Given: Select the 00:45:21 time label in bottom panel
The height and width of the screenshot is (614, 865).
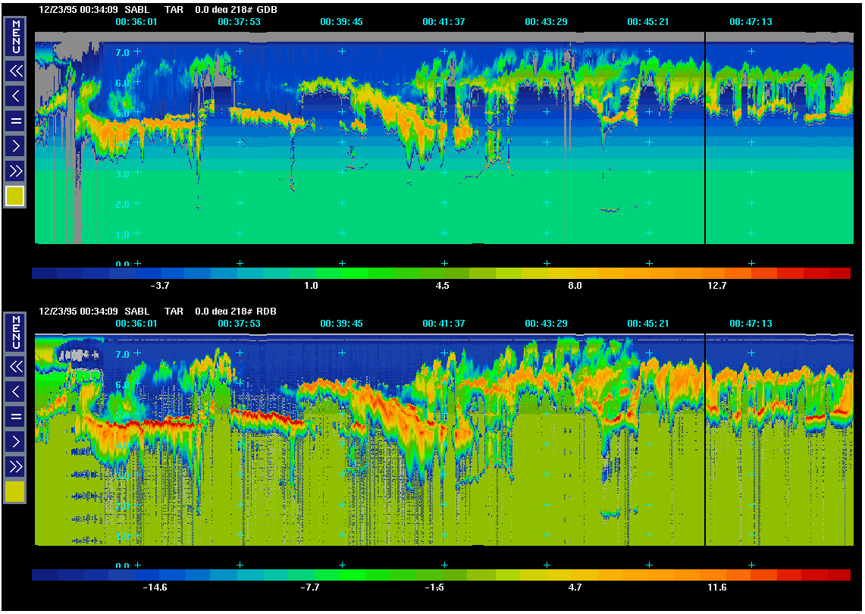Looking at the screenshot, I should [x=648, y=324].
